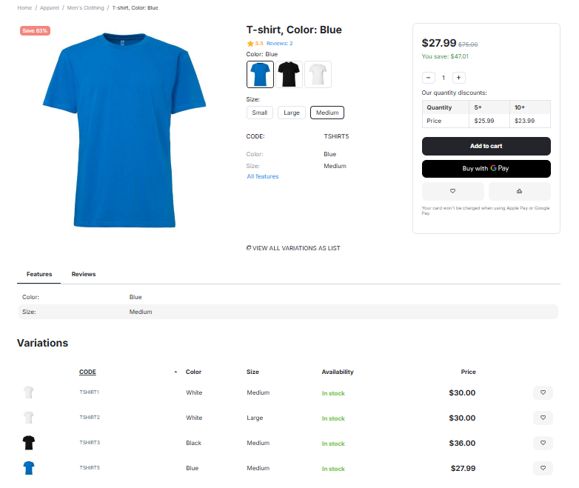Click the Price column header
The width and height of the screenshot is (579, 488).
468,372
